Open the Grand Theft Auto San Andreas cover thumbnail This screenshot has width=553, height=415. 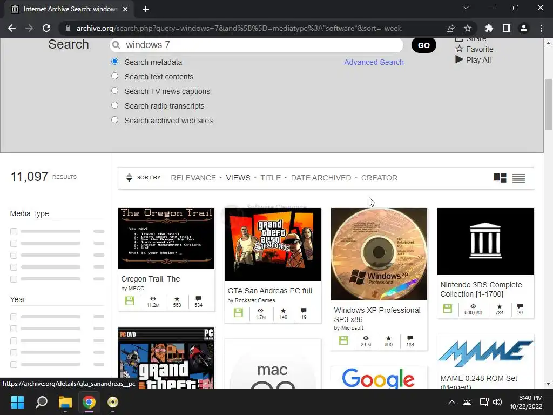pyautogui.click(x=273, y=245)
